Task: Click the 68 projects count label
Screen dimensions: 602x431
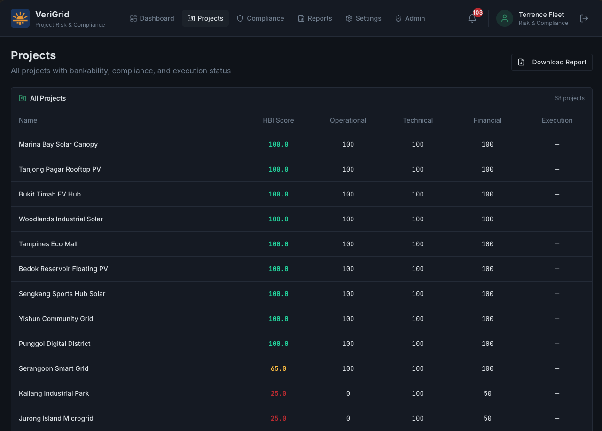Action: [570, 98]
